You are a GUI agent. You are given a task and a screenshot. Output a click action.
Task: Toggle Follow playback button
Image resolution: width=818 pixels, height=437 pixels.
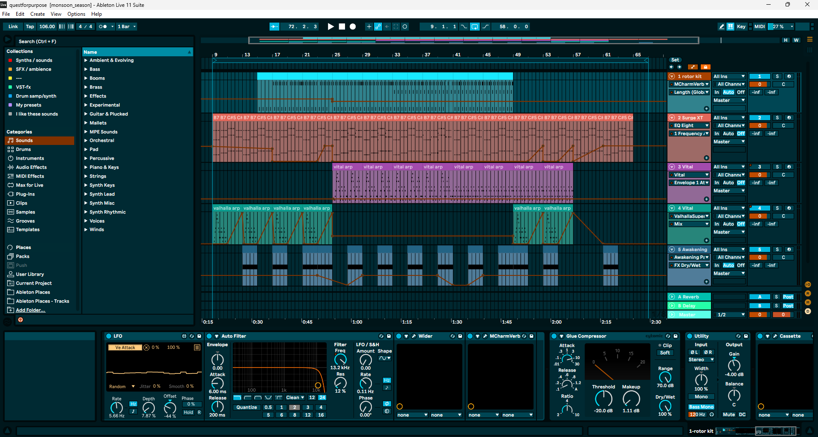(x=274, y=26)
